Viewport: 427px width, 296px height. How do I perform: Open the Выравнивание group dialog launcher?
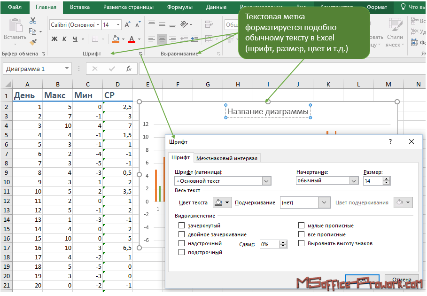tap(218, 54)
